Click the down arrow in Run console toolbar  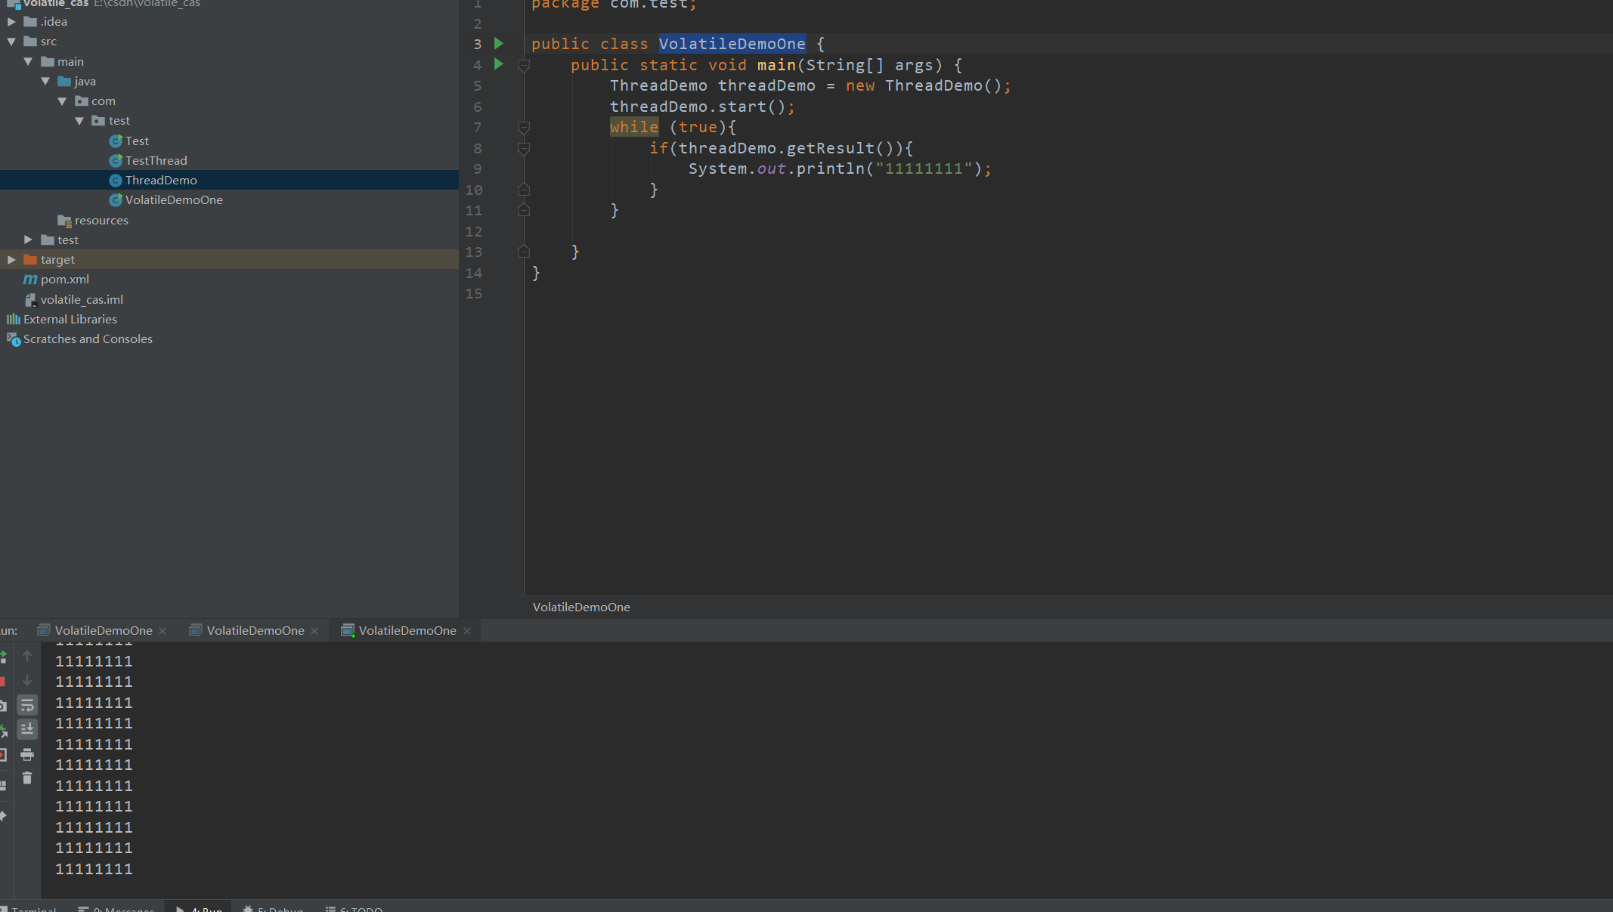(27, 680)
